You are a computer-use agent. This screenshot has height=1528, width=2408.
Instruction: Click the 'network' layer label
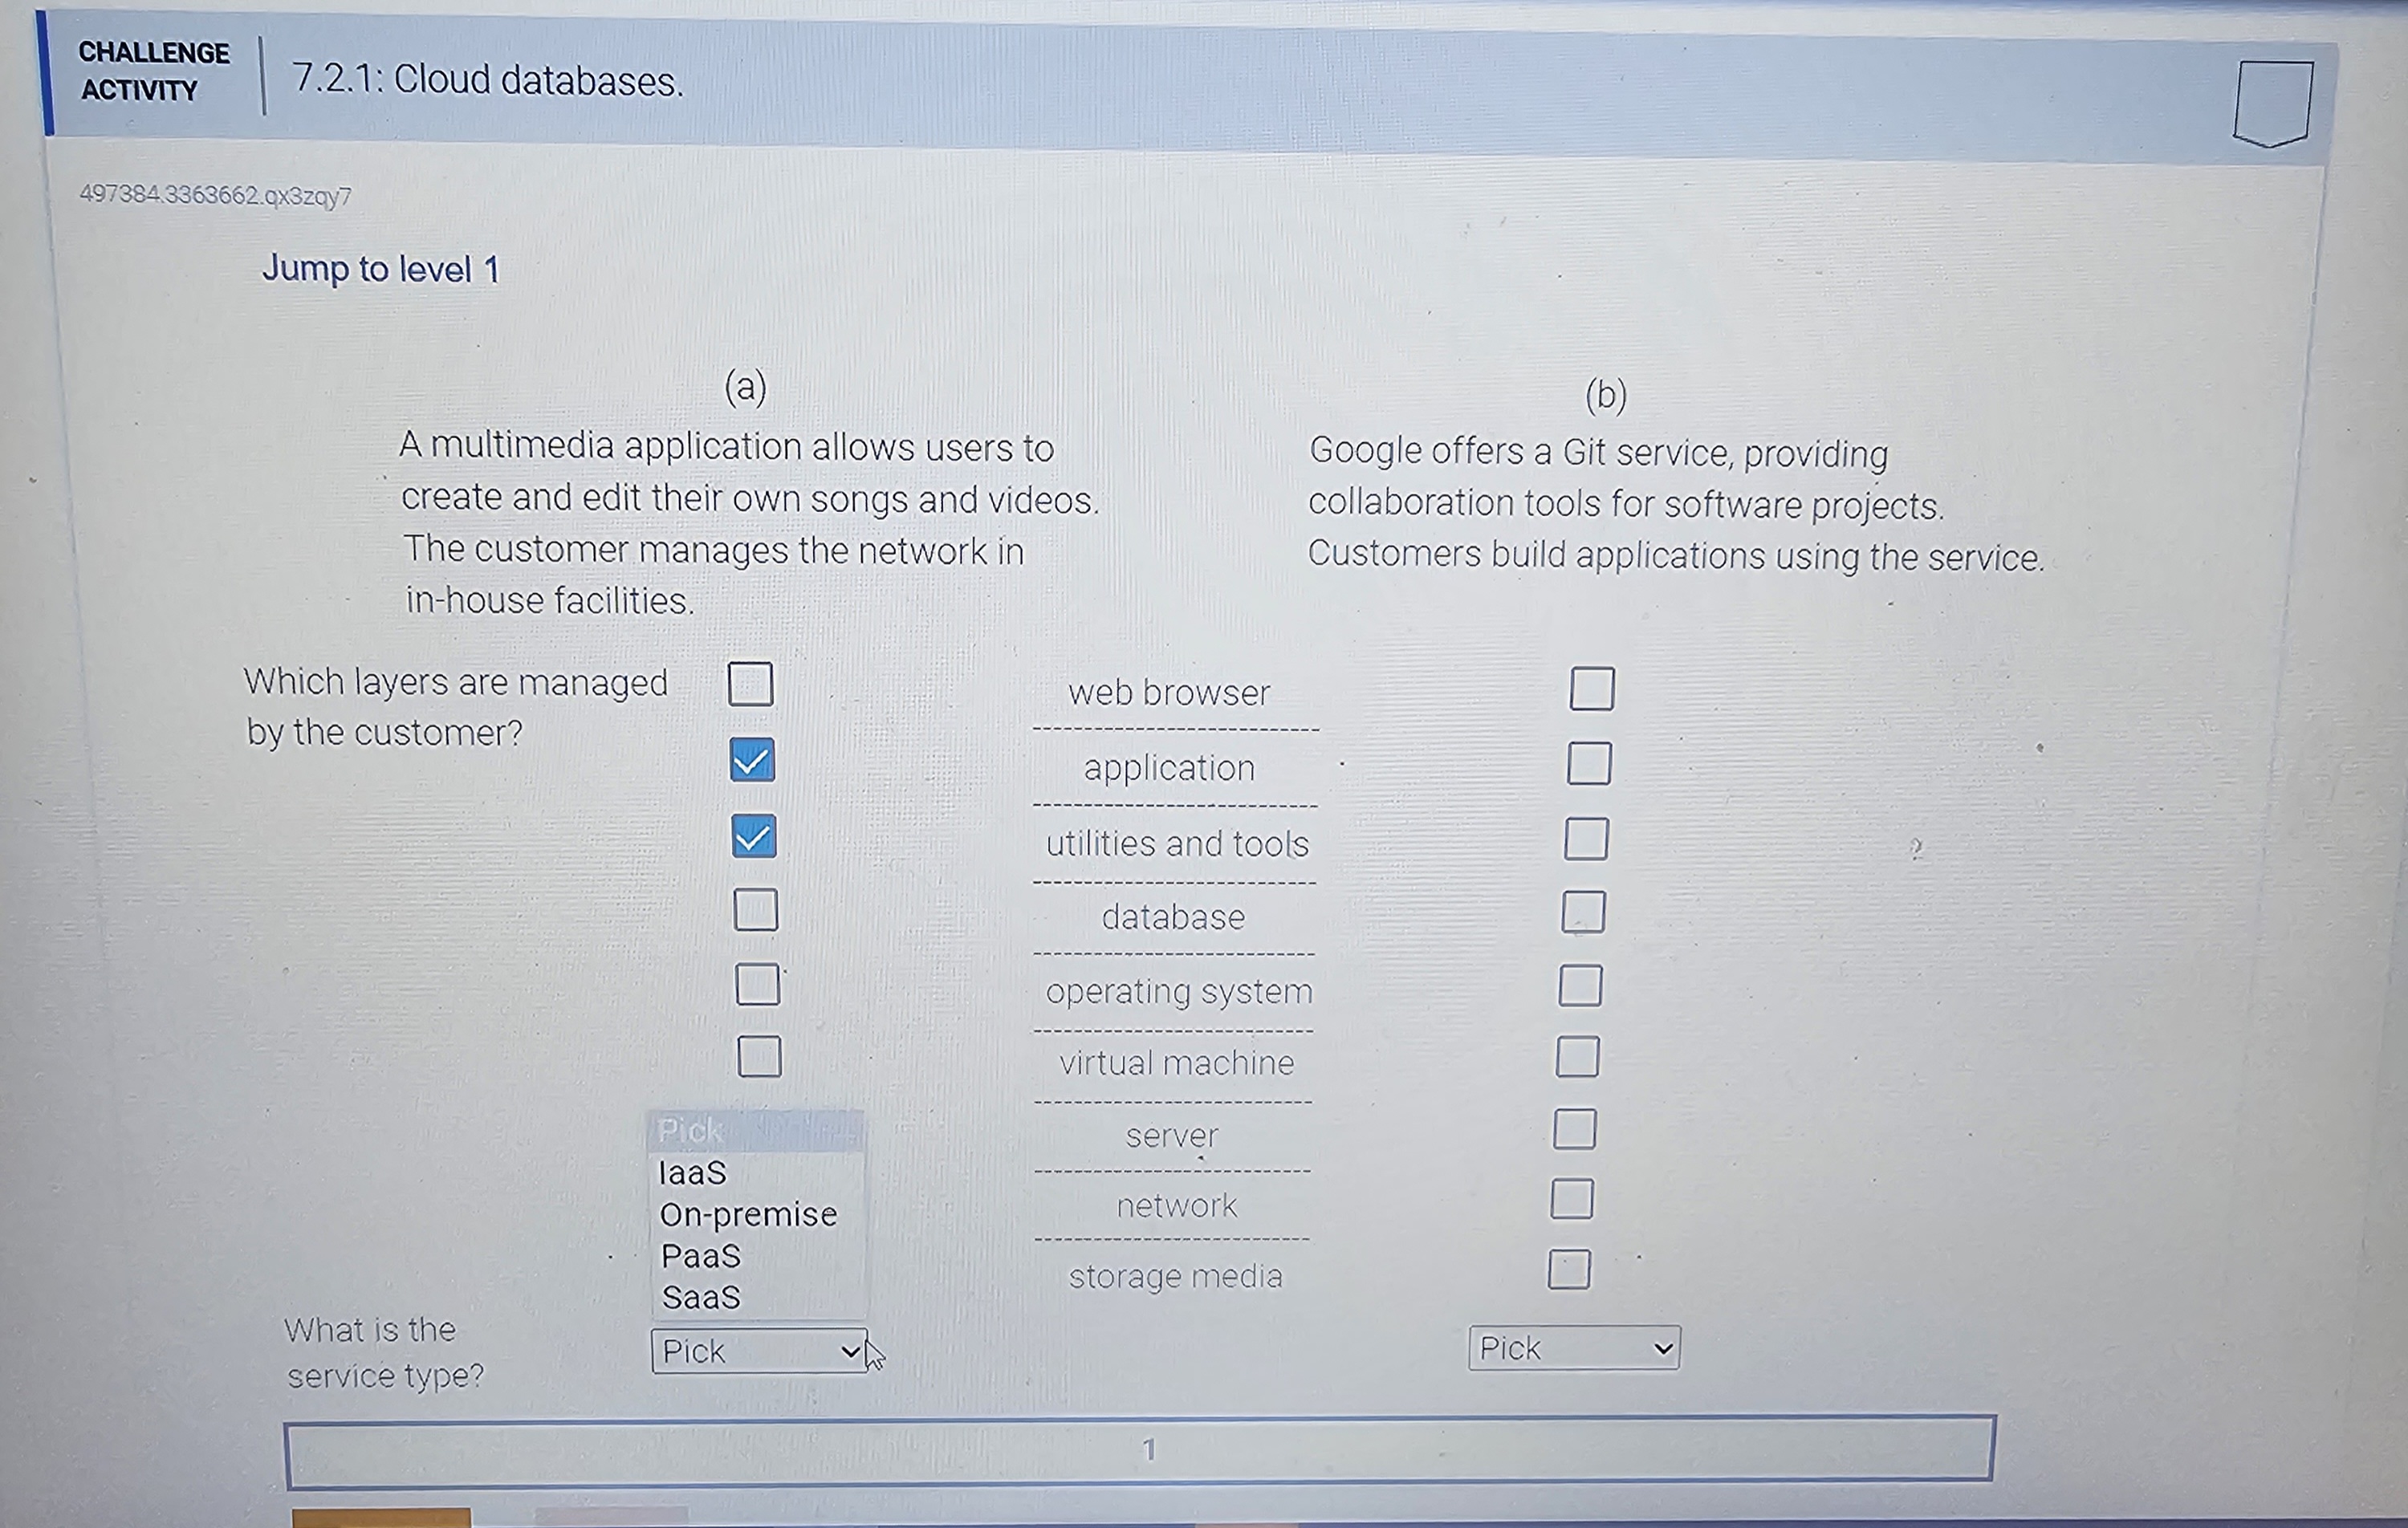(x=1176, y=1205)
